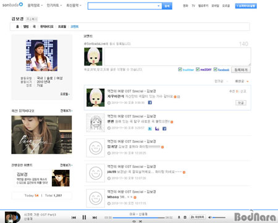This screenshot has height=223, width=278.
Task: Toggle the me2DAY sharing checkbox
Action: pyautogui.click(x=198, y=69)
